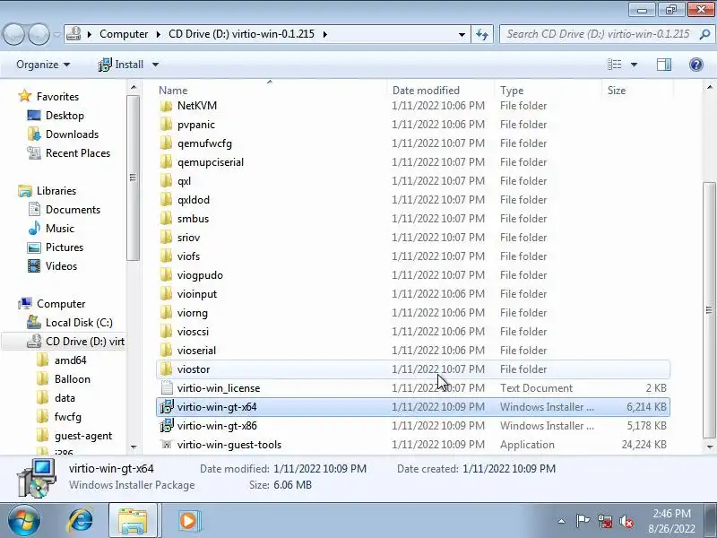Select the virtio-win_license text file icon

(x=167, y=388)
